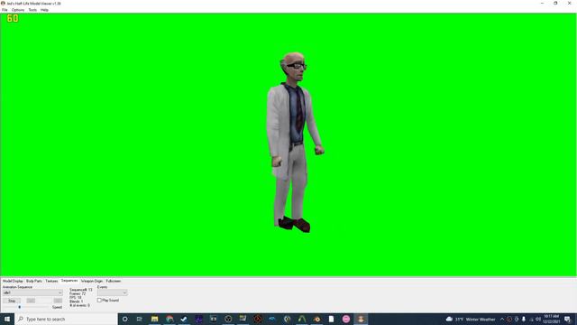Open Google Chrome from the taskbar

pyautogui.click(x=169, y=319)
